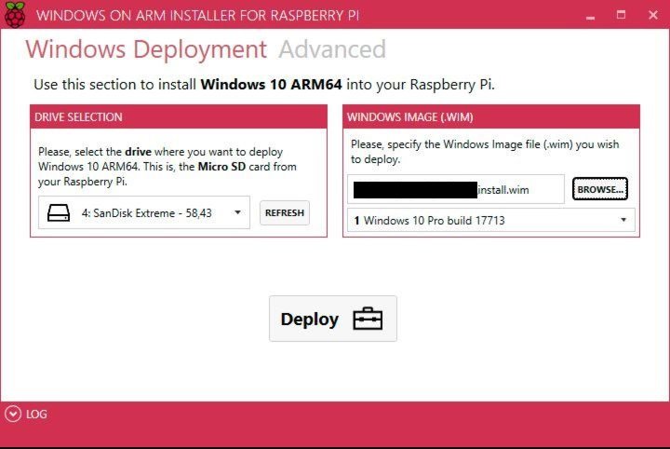Click the Refresh drives button

[x=285, y=212]
